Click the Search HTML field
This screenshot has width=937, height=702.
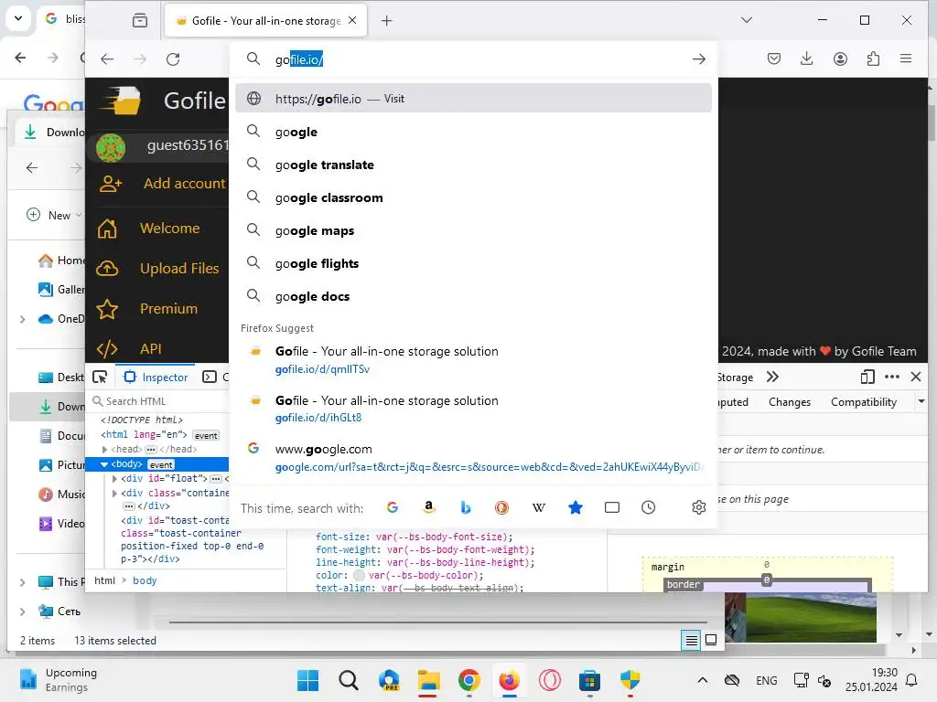pyautogui.click(x=160, y=401)
